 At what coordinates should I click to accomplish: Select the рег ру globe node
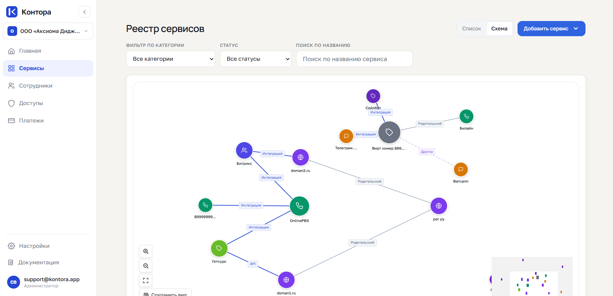(439, 206)
